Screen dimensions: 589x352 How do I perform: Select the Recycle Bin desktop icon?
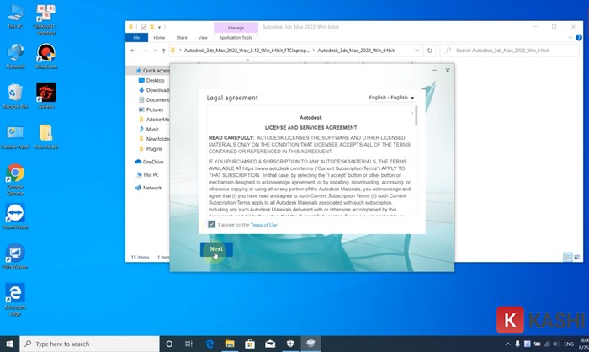(14, 93)
